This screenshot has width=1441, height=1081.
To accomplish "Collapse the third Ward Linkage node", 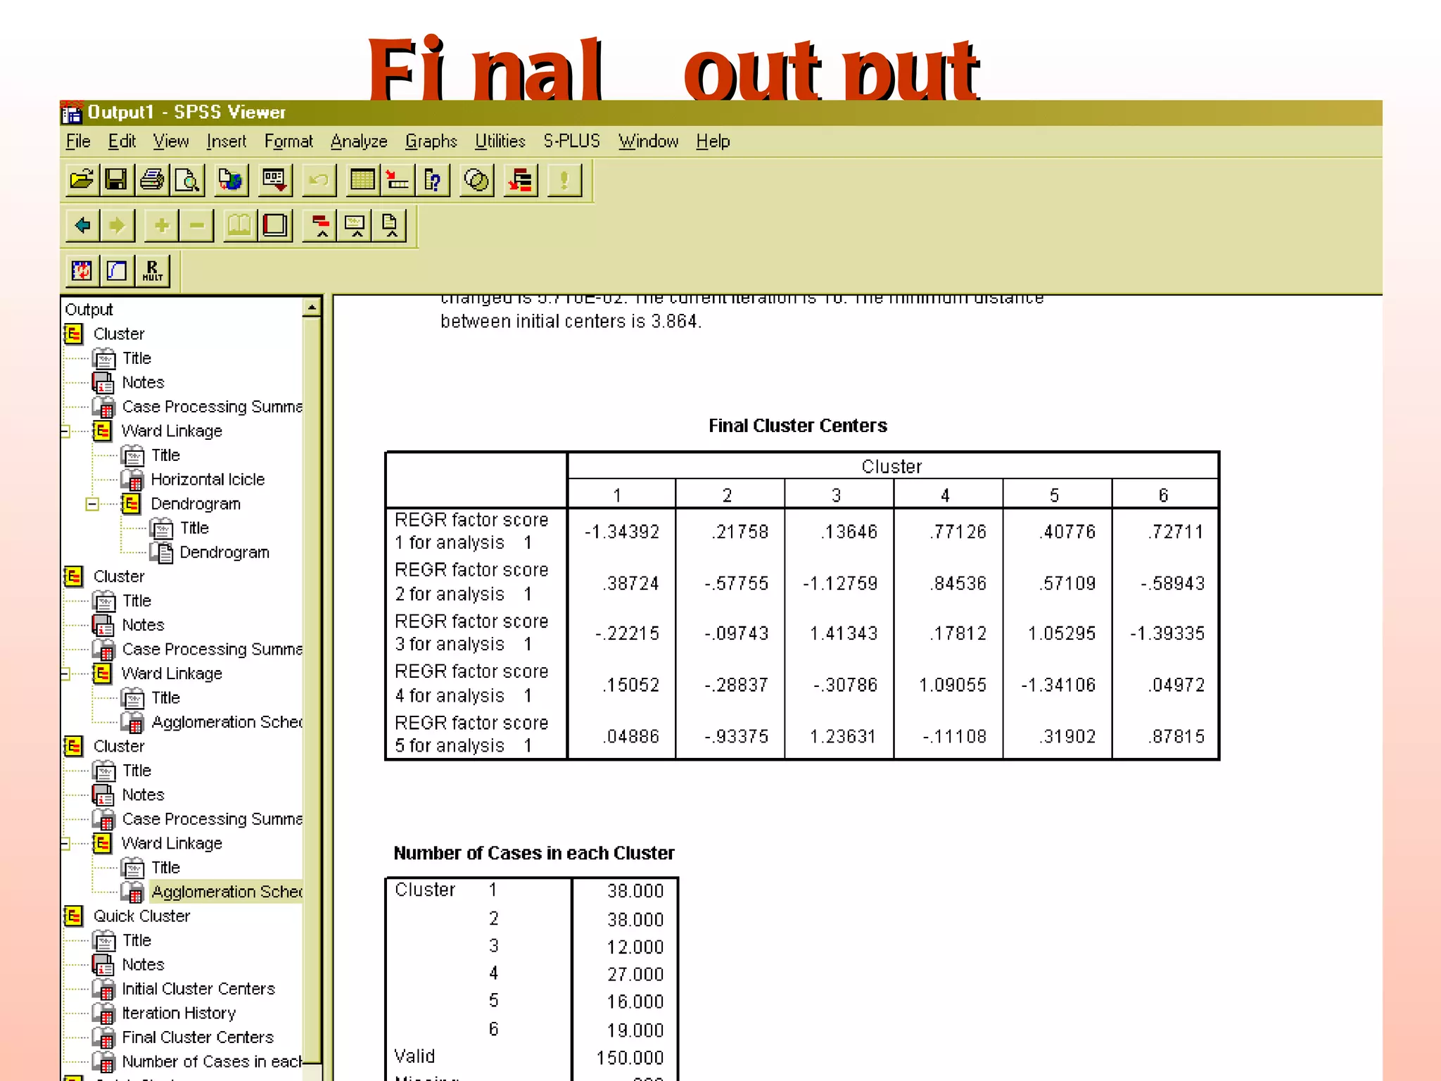I will pos(65,844).
